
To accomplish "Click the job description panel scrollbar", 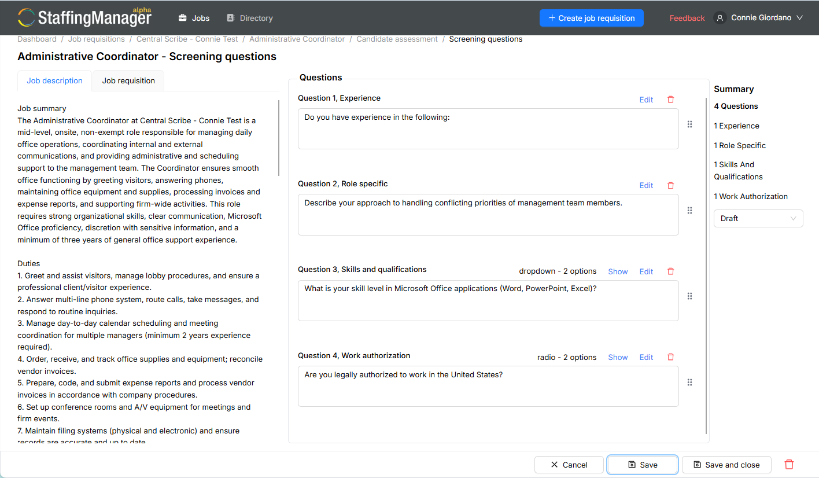I will (279, 138).
